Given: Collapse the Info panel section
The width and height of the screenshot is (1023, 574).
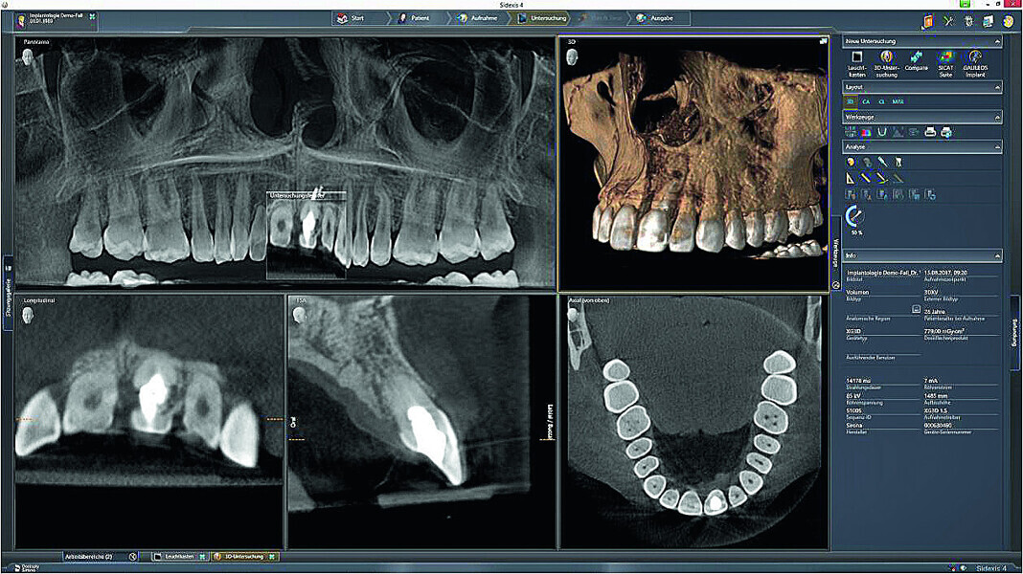Looking at the screenshot, I should pos(997,256).
